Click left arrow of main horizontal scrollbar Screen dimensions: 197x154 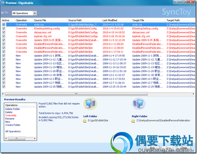pos(3,94)
